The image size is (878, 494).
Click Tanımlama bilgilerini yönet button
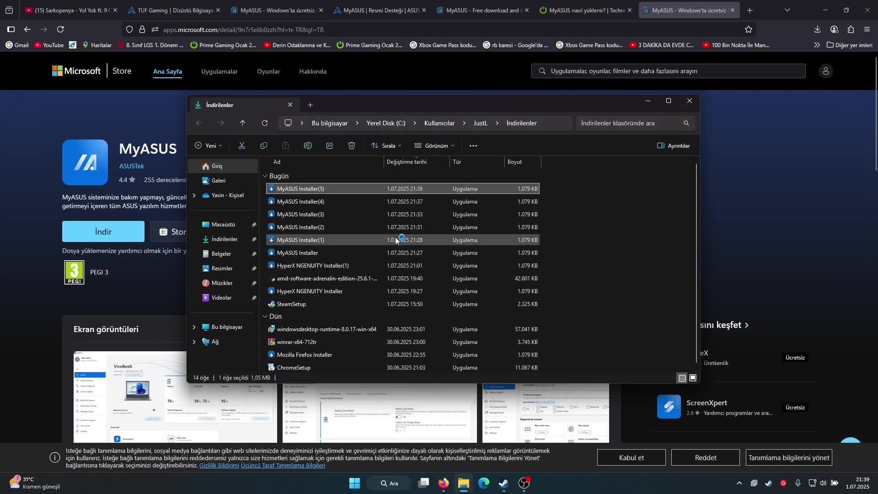point(789,457)
